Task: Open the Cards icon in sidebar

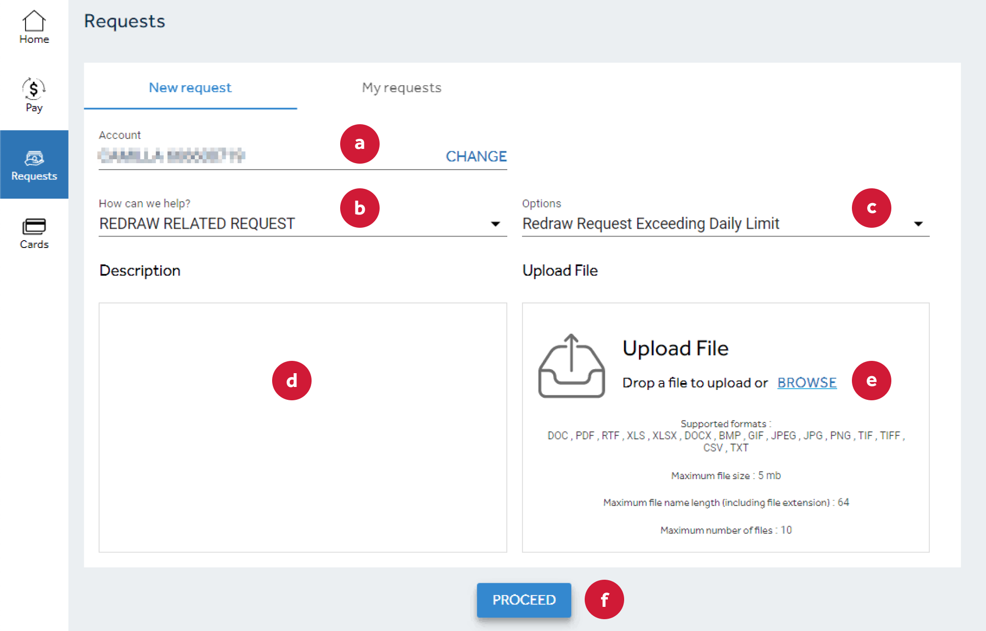Action: point(34,227)
